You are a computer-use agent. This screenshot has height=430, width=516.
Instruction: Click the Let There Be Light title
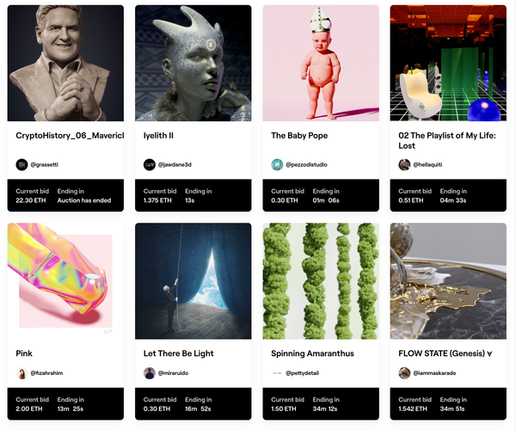point(178,353)
